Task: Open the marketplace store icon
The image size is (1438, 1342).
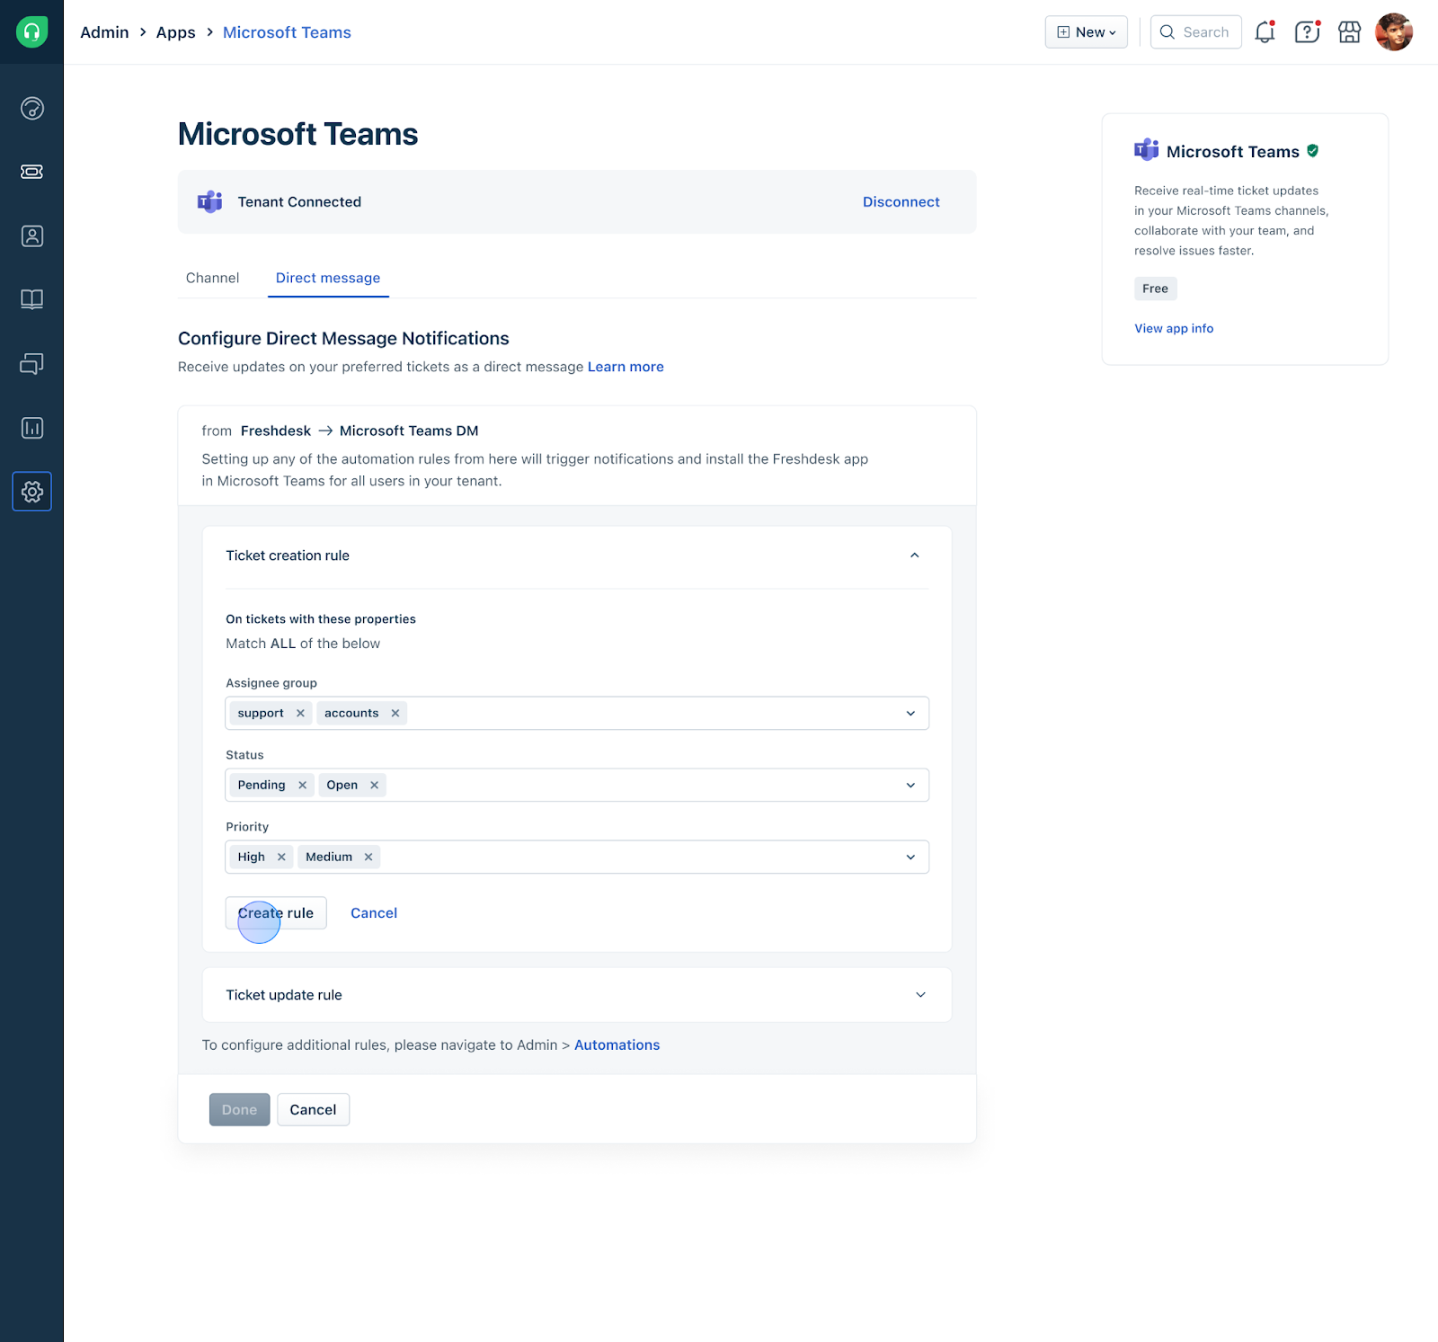Action: 1349,32
